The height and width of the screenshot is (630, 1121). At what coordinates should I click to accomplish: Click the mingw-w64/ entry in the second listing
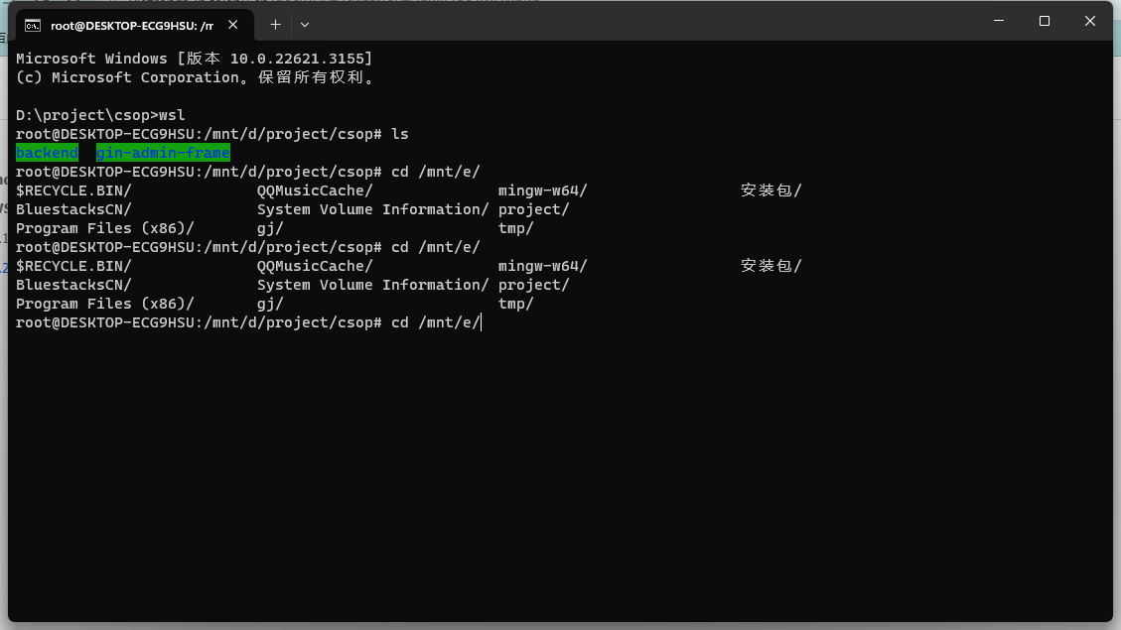tap(542, 267)
